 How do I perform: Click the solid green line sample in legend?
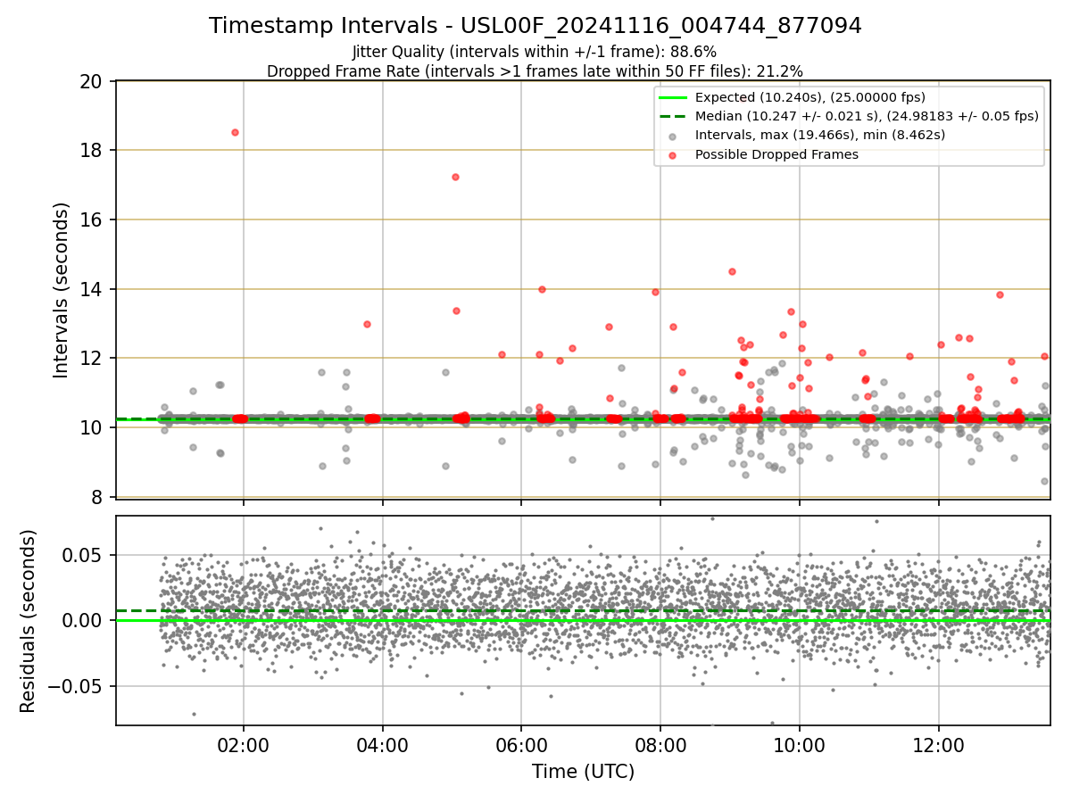tap(672, 97)
